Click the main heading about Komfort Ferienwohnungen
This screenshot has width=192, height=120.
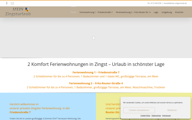tap(96, 64)
